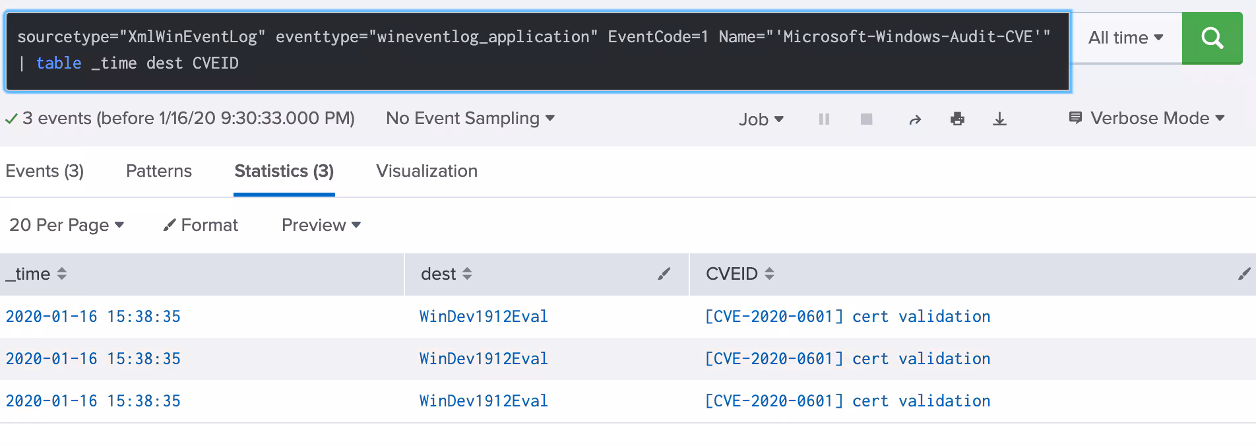Export results with the download icon
The height and width of the screenshot is (446, 1256).
pyautogui.click(x=999, y=119)
